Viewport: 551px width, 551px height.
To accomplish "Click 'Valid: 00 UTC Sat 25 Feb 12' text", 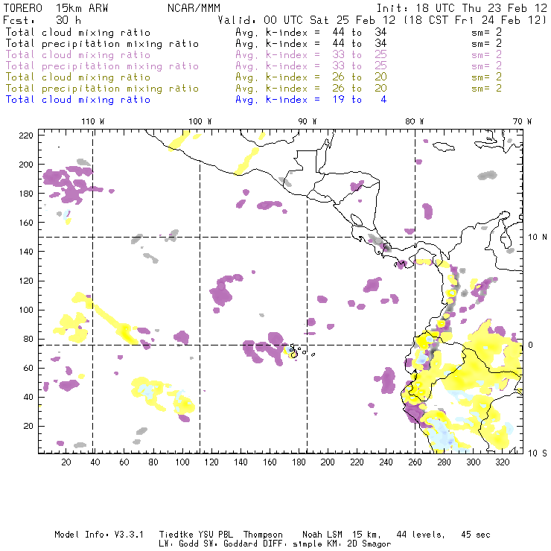I will coord(307,20).
